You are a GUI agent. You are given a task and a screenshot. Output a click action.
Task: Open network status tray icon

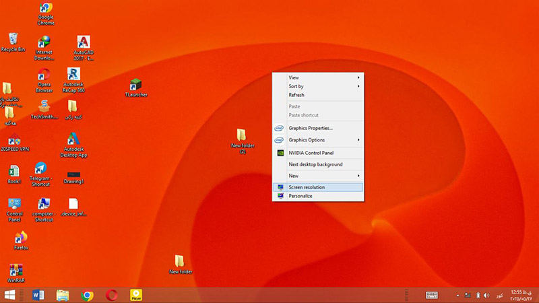click(x=468, y=296)
